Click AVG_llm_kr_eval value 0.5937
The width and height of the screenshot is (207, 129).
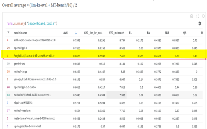point(101,56)
